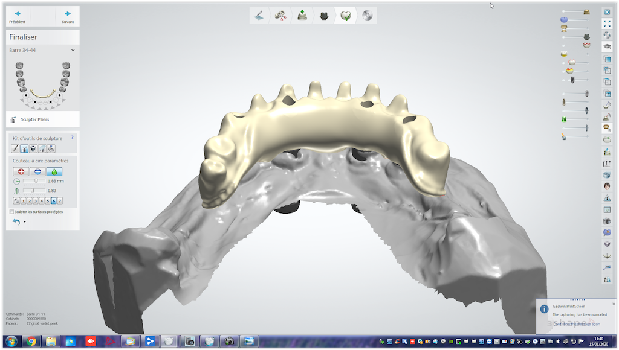Click the fit-to-screen arrows icon

pyautogui.click(x=607, y=23)
